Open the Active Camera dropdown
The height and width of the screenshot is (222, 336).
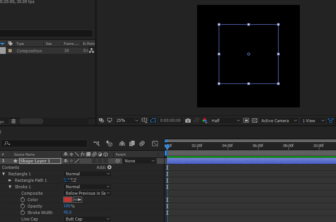[279, 121]
